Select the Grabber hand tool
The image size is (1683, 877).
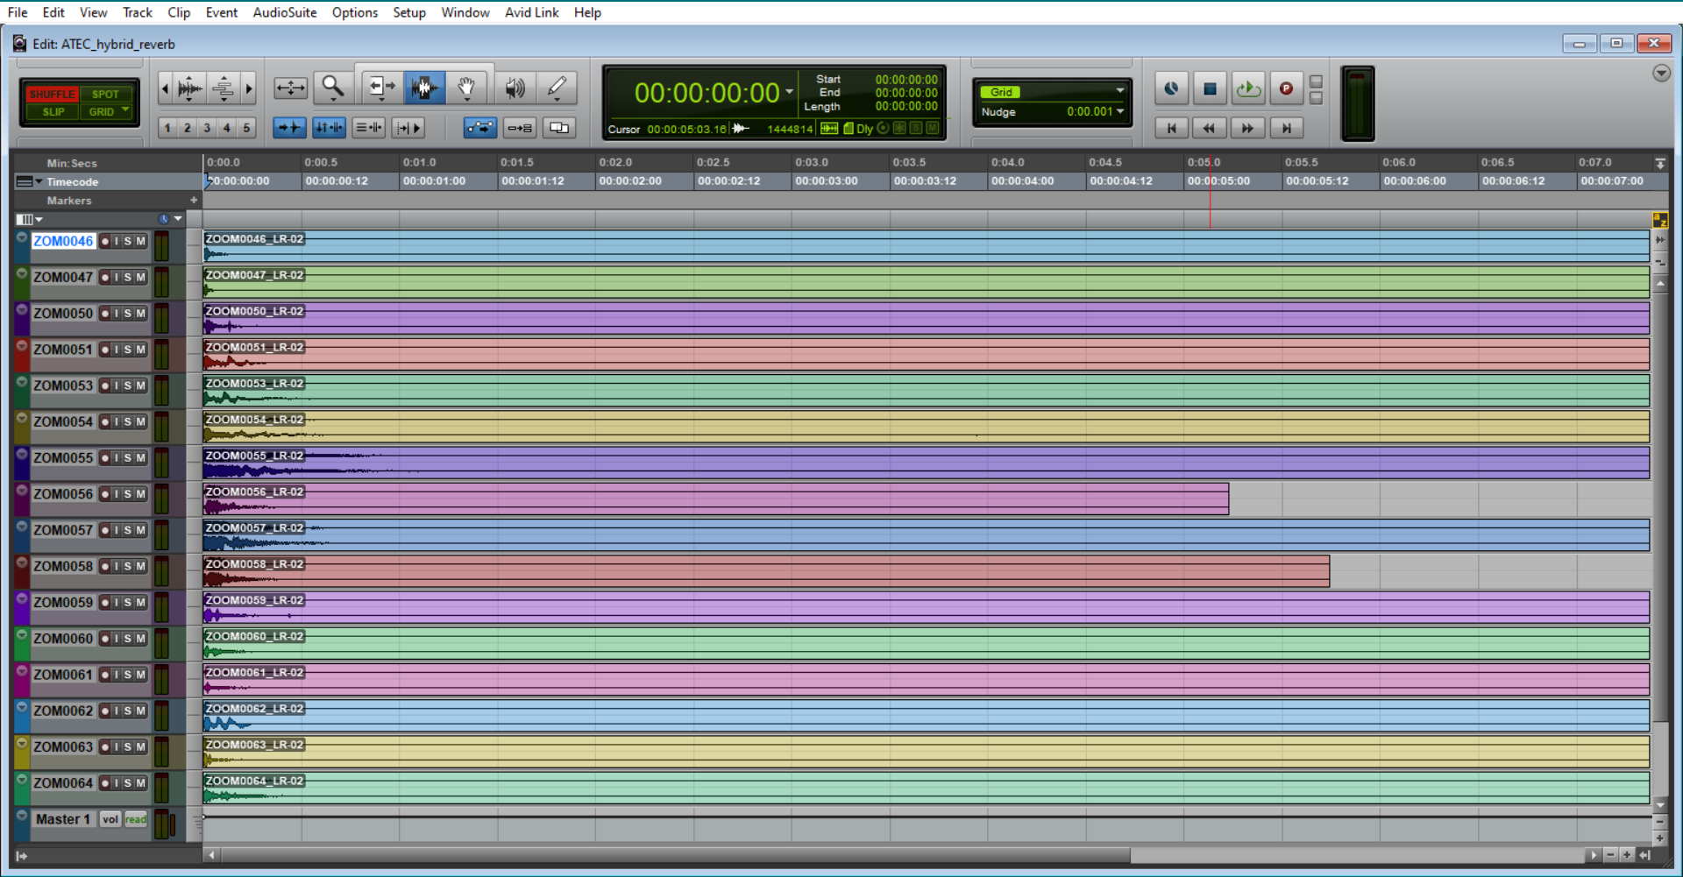pyautogui.click(x=466, y=87)
